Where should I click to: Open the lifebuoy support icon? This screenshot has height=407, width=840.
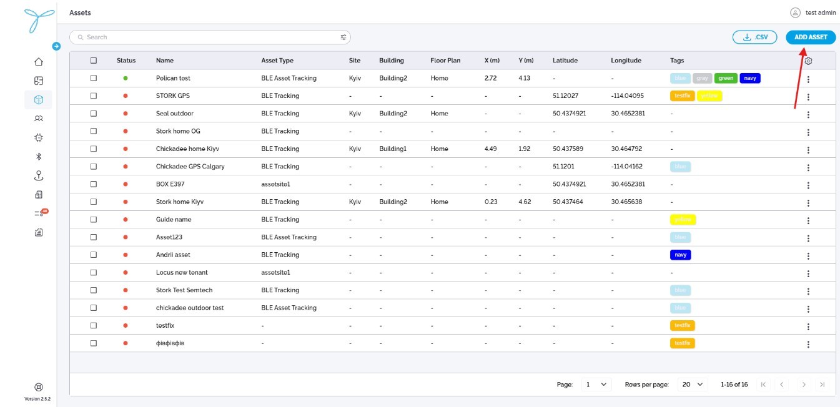click(39, 386)
